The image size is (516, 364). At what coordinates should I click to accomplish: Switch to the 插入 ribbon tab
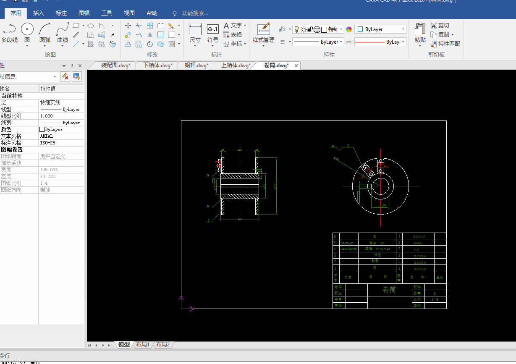pyautogui.click(x=39, y=13)
